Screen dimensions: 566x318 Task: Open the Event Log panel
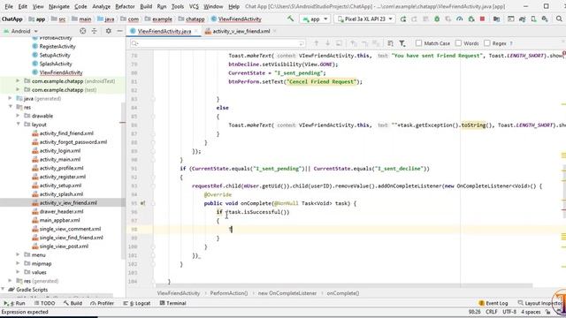click(x=493, y=303)
